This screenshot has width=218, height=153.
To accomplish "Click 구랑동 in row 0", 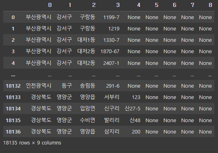I will pos(88,17).
